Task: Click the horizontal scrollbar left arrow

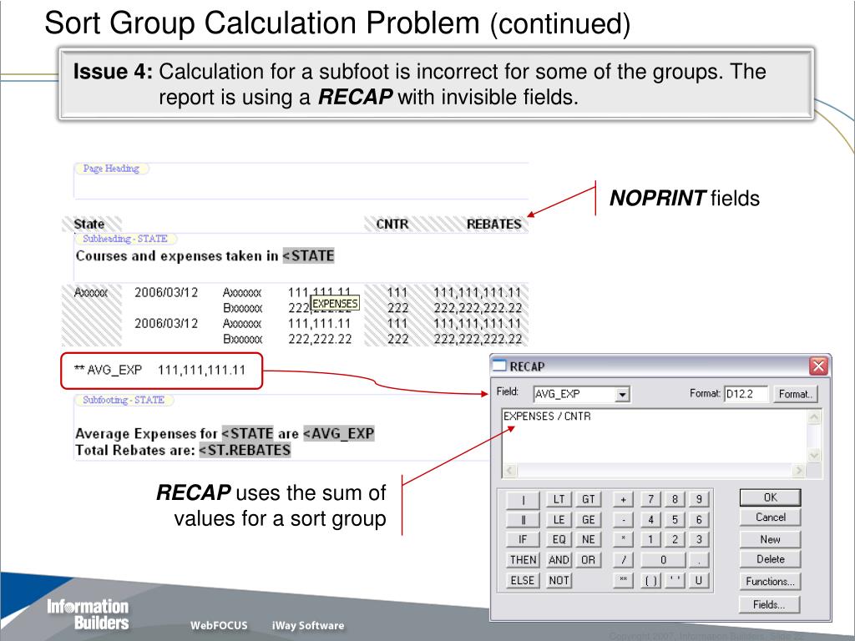Action: coord(509,471)
